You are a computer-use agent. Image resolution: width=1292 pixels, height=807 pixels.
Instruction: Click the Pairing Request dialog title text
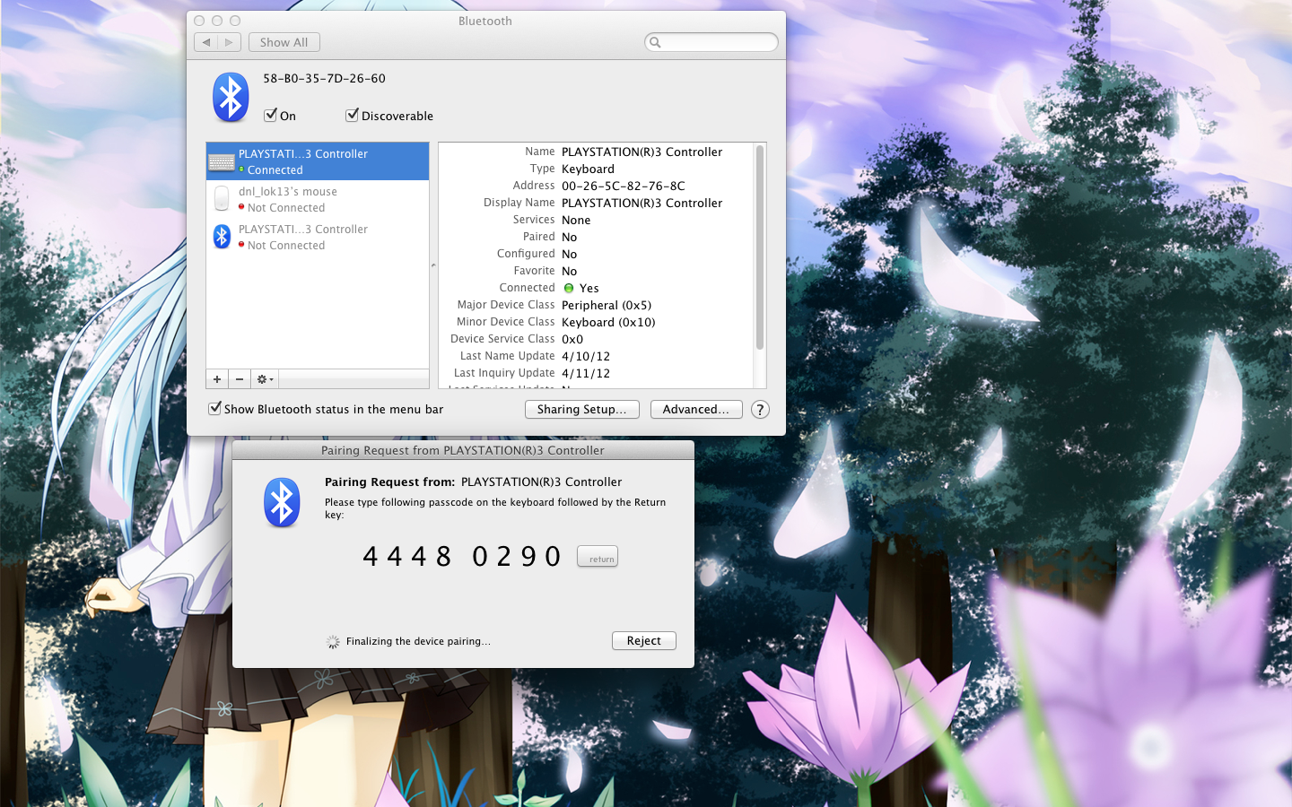(x=463, y=450)
